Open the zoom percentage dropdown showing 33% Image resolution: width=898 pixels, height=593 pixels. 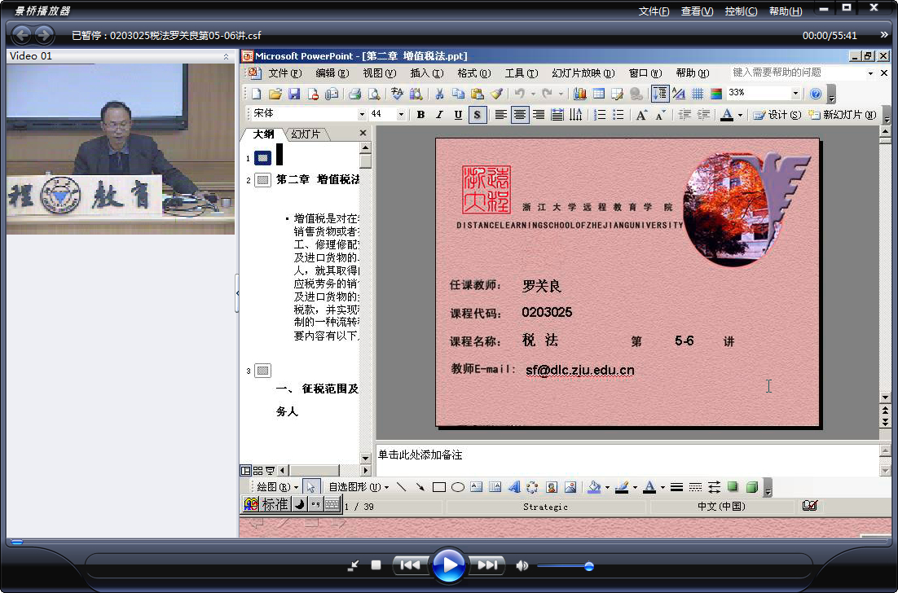click(795, 94)
